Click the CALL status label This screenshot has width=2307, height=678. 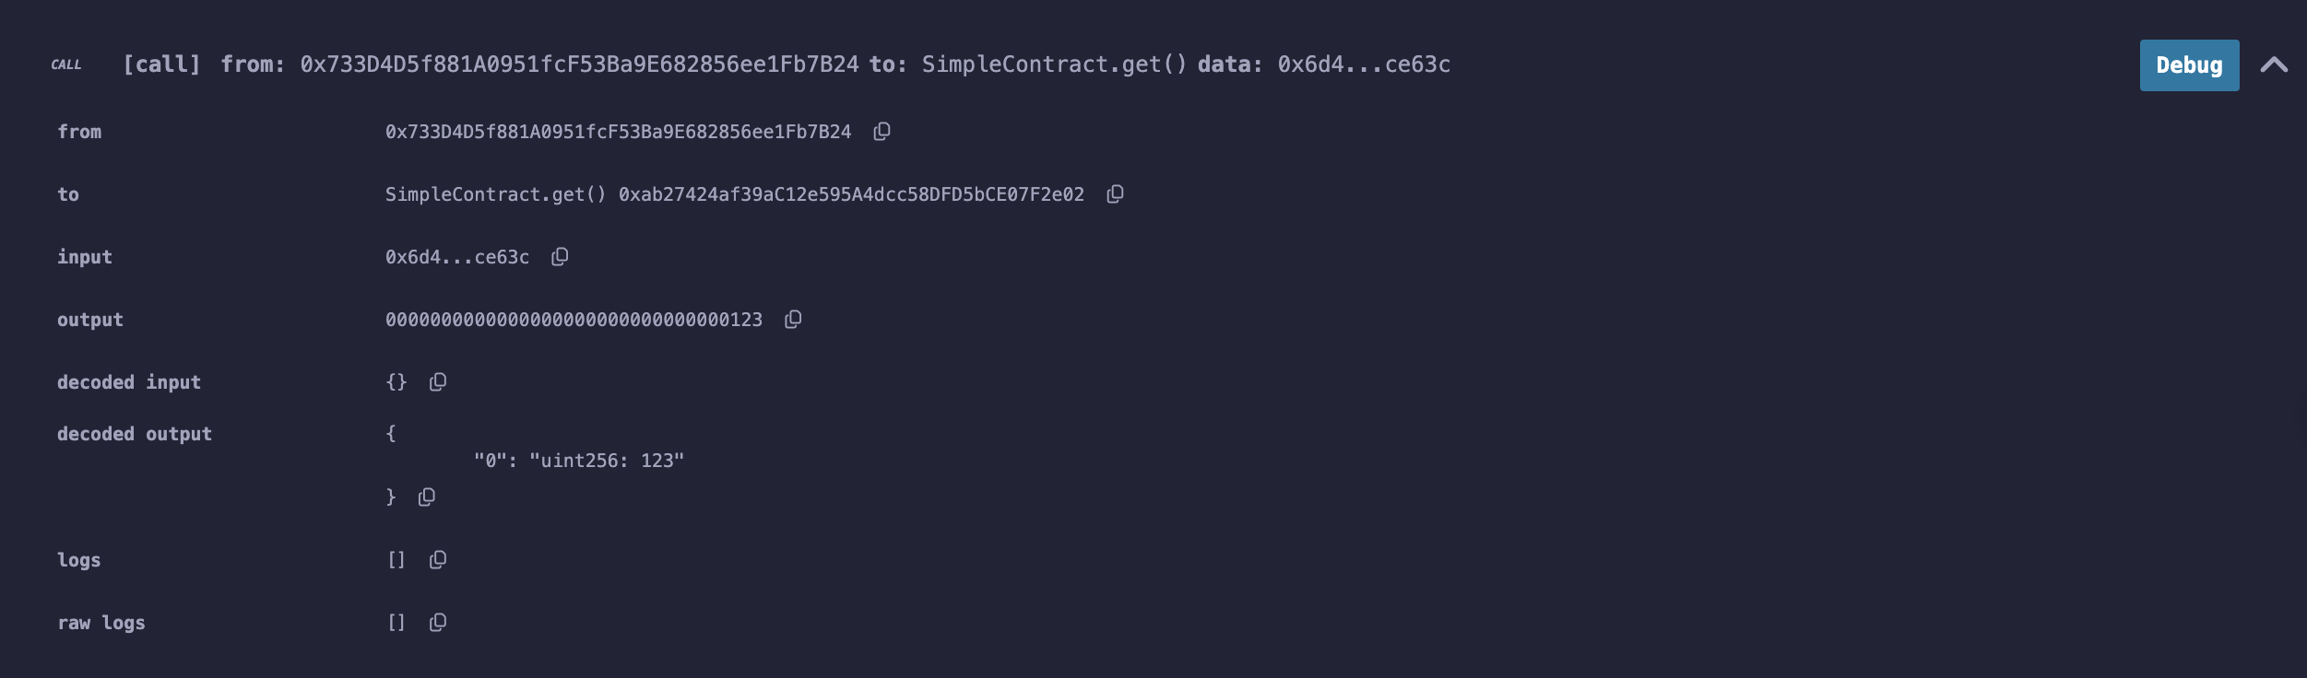click(66, 64)
